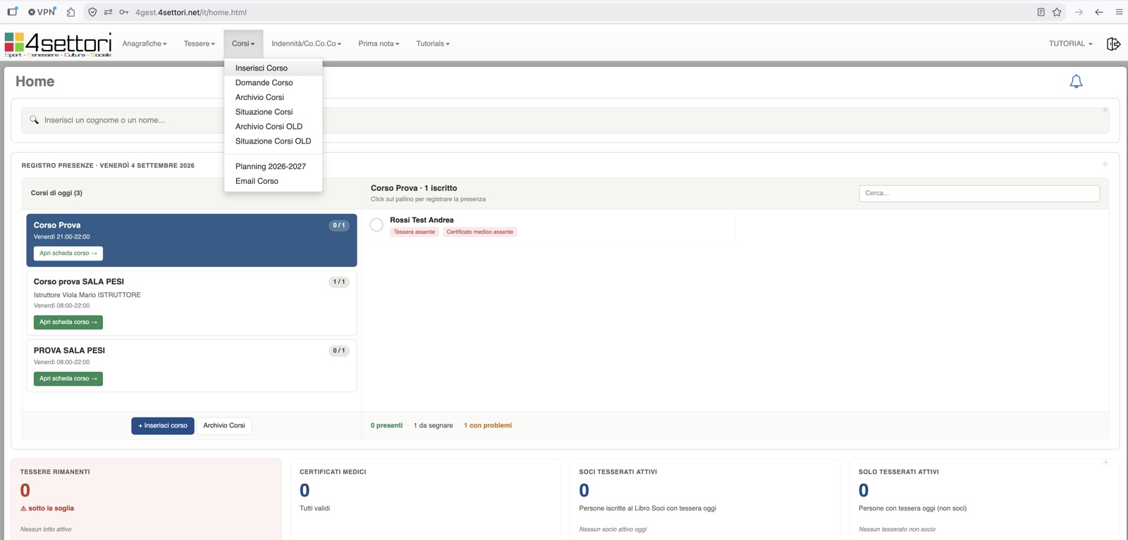
Task: Expand the search panel plus icon
Action: (x=1105, y=110)
